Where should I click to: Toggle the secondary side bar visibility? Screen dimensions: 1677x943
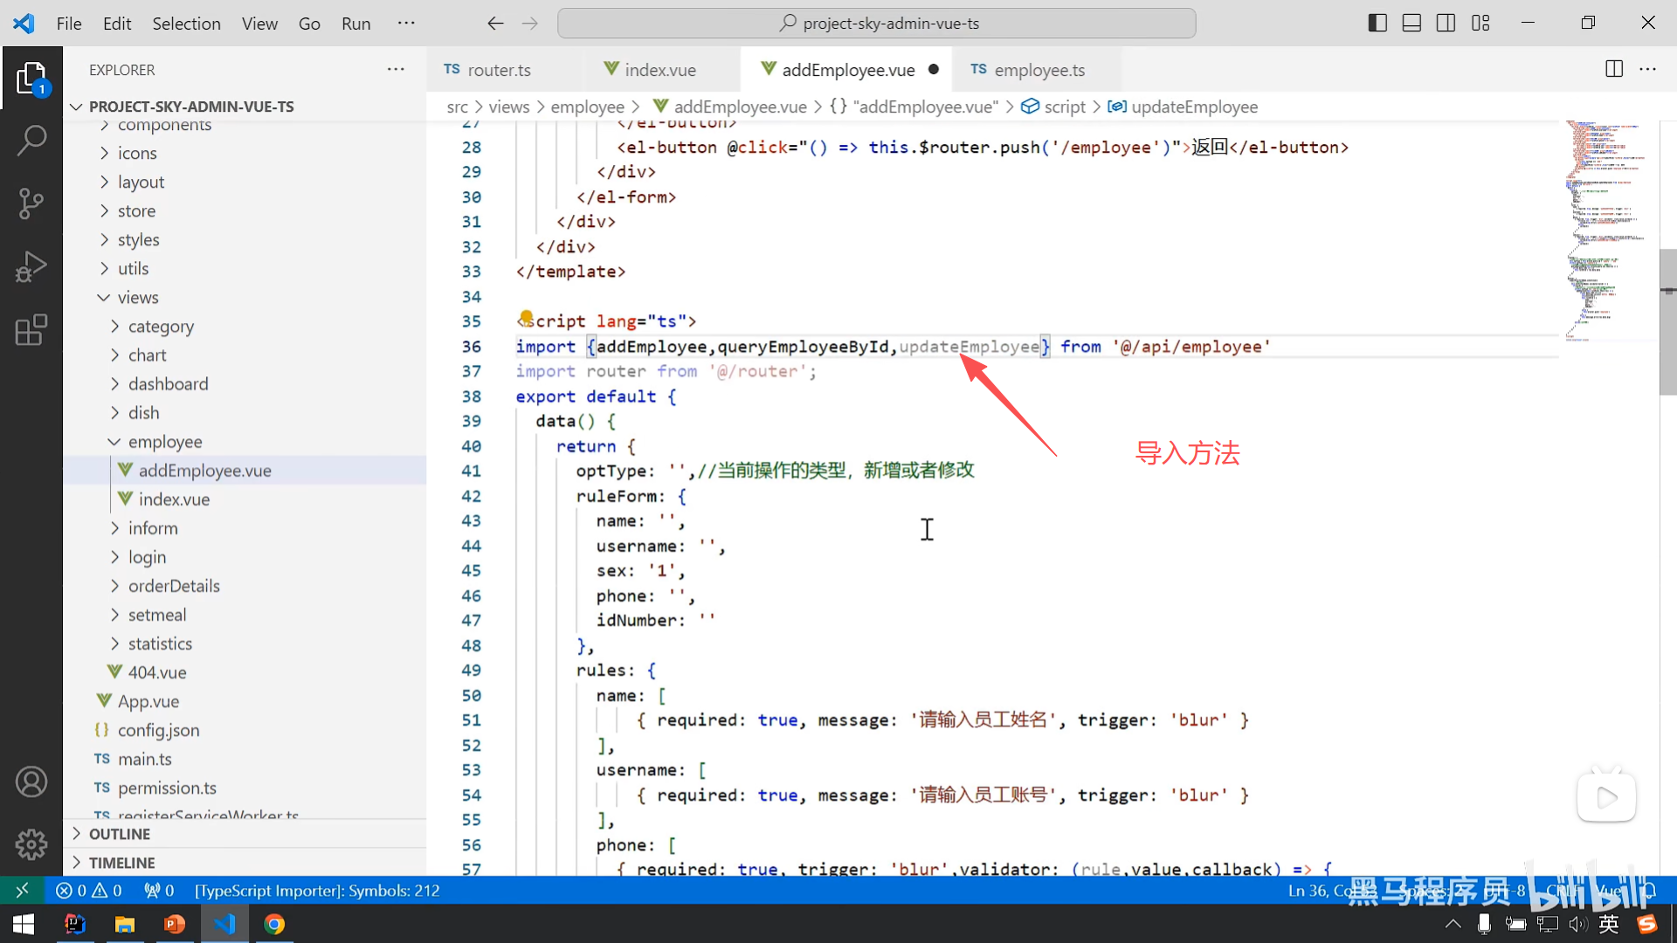click(x=1446, y=24)
